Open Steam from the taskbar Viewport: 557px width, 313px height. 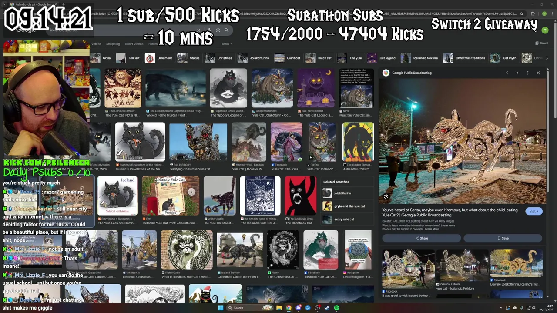[x=327, y=308]
